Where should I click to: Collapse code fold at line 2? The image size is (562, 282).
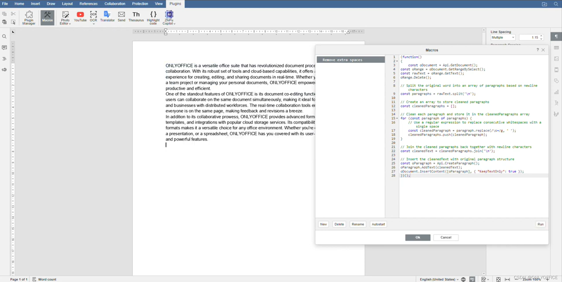(397, 61)
